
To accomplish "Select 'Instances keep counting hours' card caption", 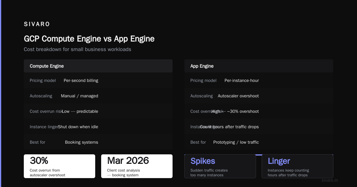I will [x=288, y=173].
